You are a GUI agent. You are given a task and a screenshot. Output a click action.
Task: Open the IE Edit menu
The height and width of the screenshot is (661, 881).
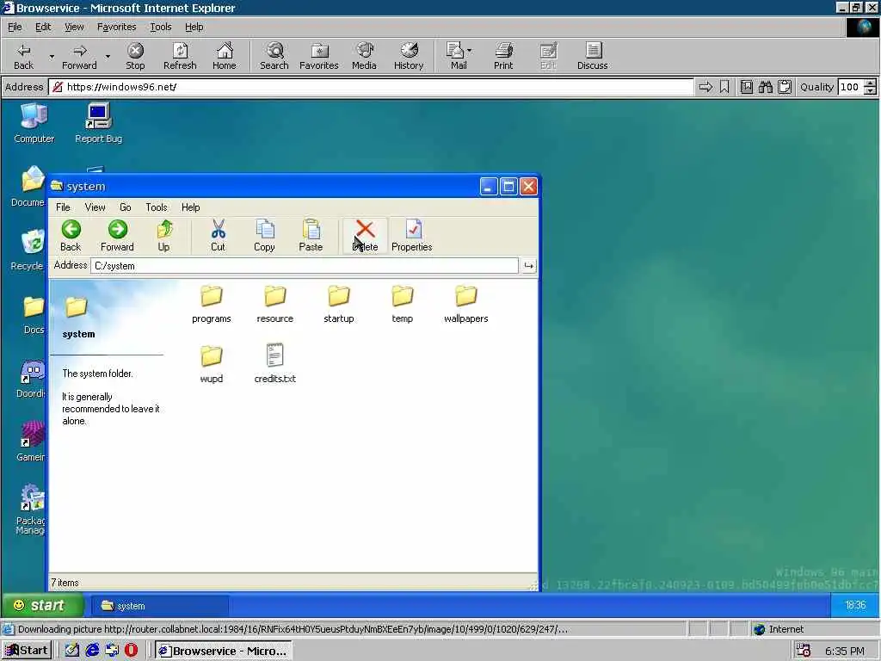43,27
